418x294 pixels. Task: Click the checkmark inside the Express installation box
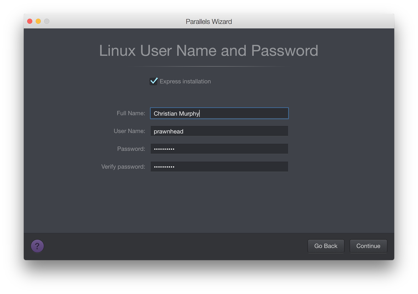point(154,81)
